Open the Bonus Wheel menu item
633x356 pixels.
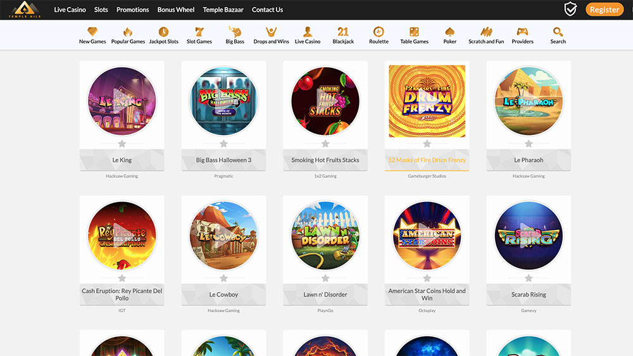175,10
